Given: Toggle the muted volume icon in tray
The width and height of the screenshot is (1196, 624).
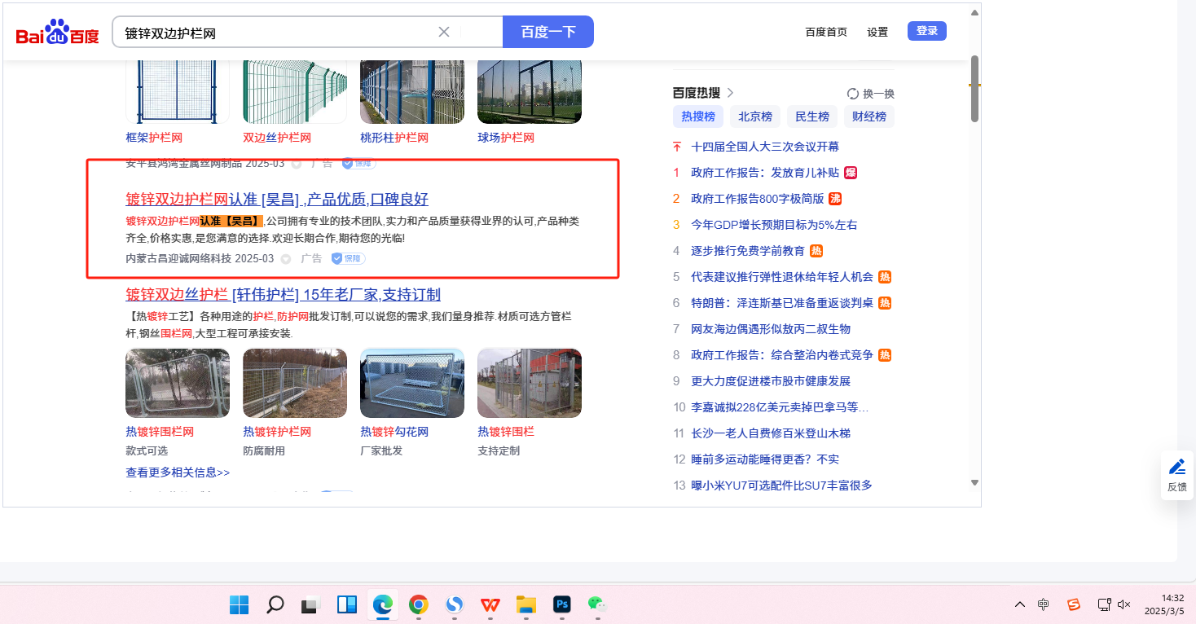Looking at the screenshot, I should [1124, 604].
